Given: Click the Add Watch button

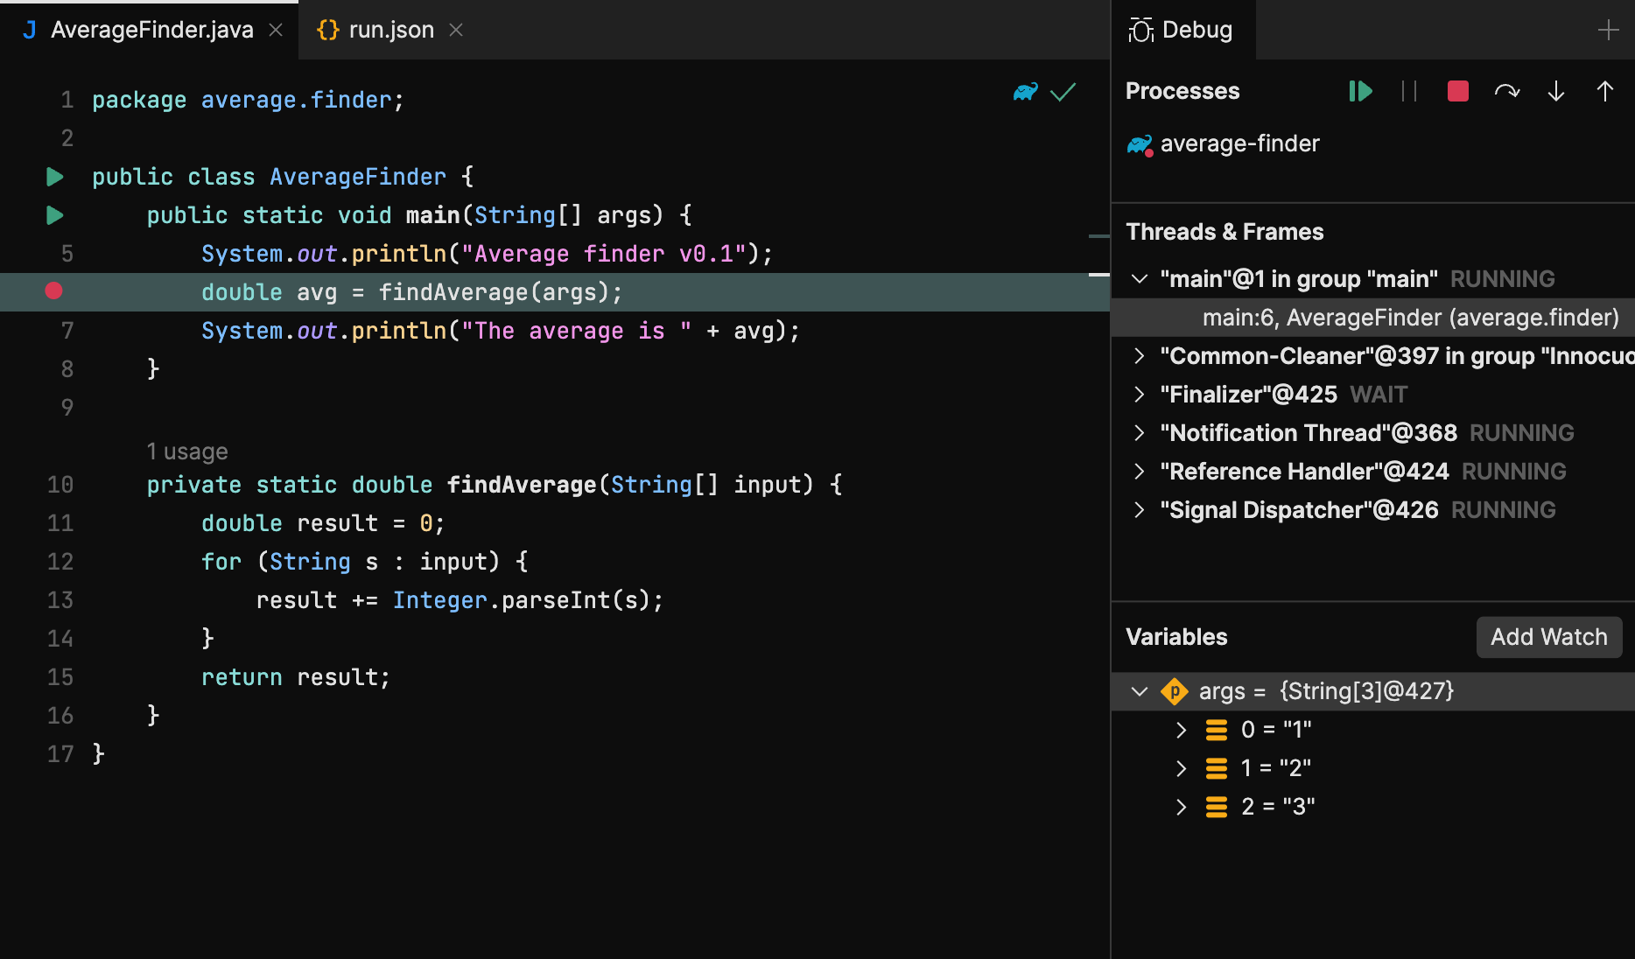Looking at the screenshot, I should tap(1548, 637).
